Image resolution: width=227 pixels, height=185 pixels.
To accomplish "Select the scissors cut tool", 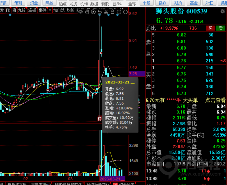I will [x=106, y=12].
